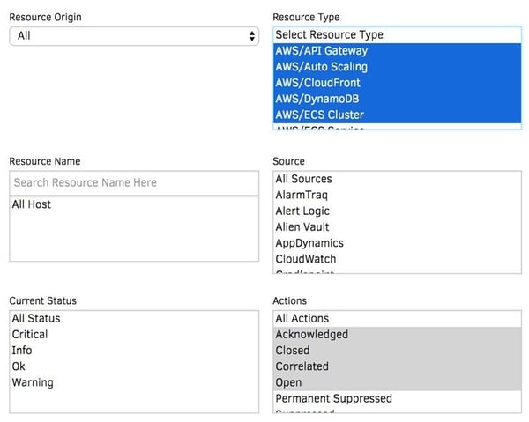Filter by Ok status
Viewport: 529px width, 422px height.
(134, 366)
